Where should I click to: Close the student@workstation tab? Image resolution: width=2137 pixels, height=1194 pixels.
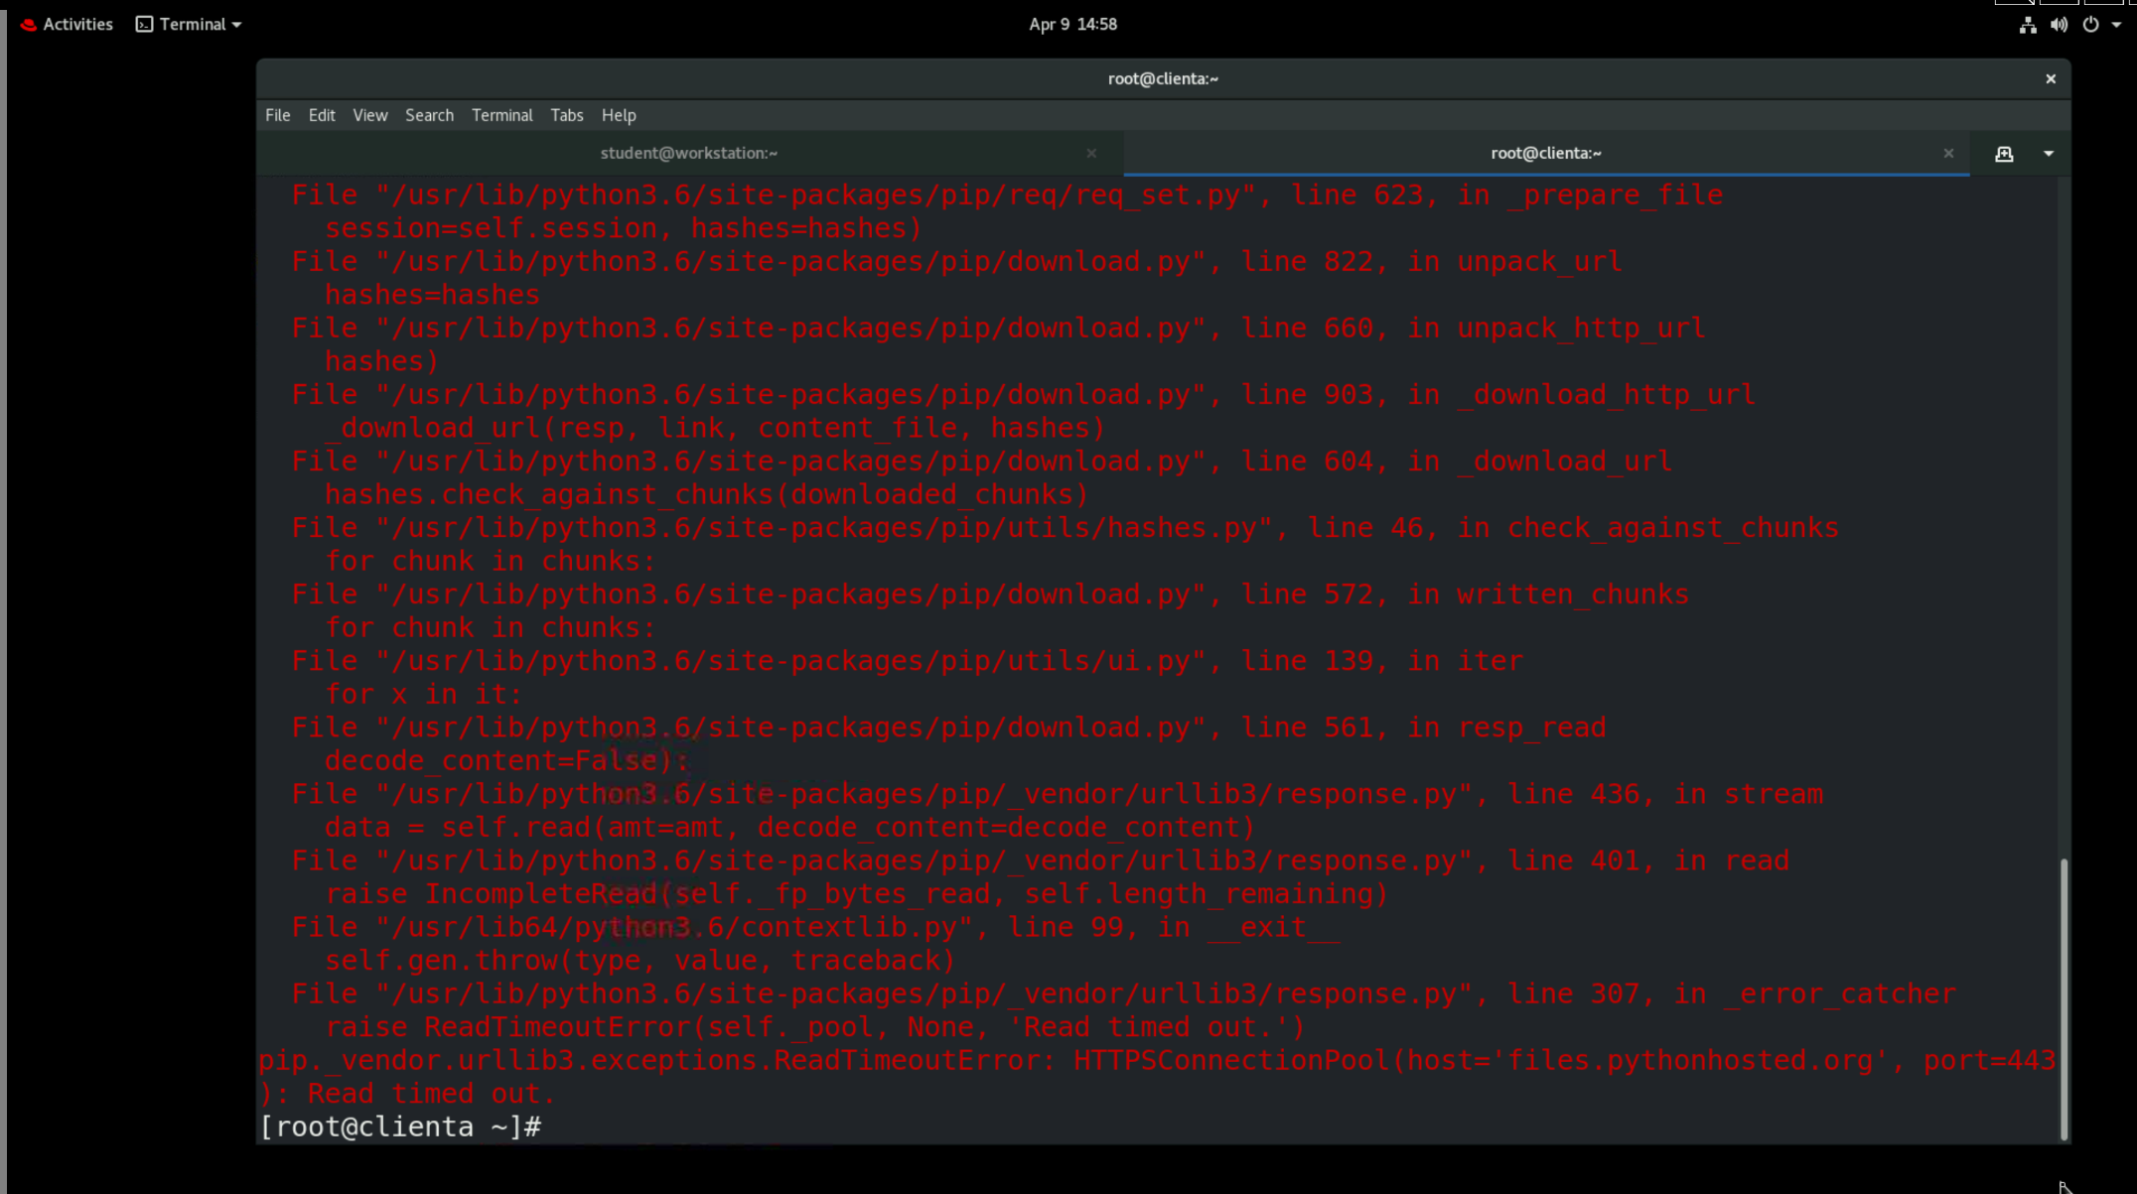click(x=1091, y=153)
